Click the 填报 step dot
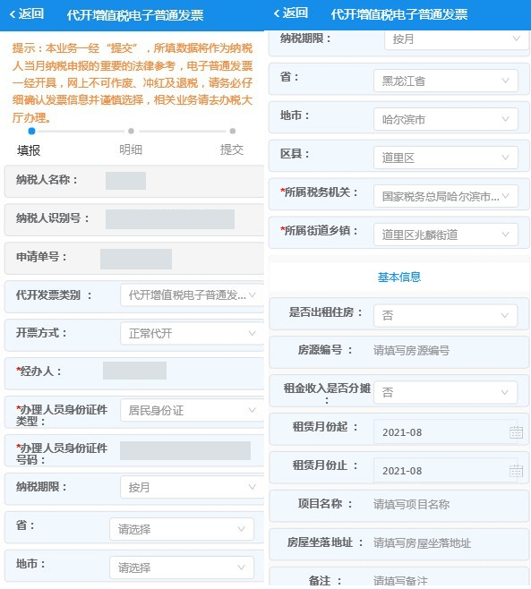Image resolution: width=531 pixels, height=589 pixels. [31, 131]
